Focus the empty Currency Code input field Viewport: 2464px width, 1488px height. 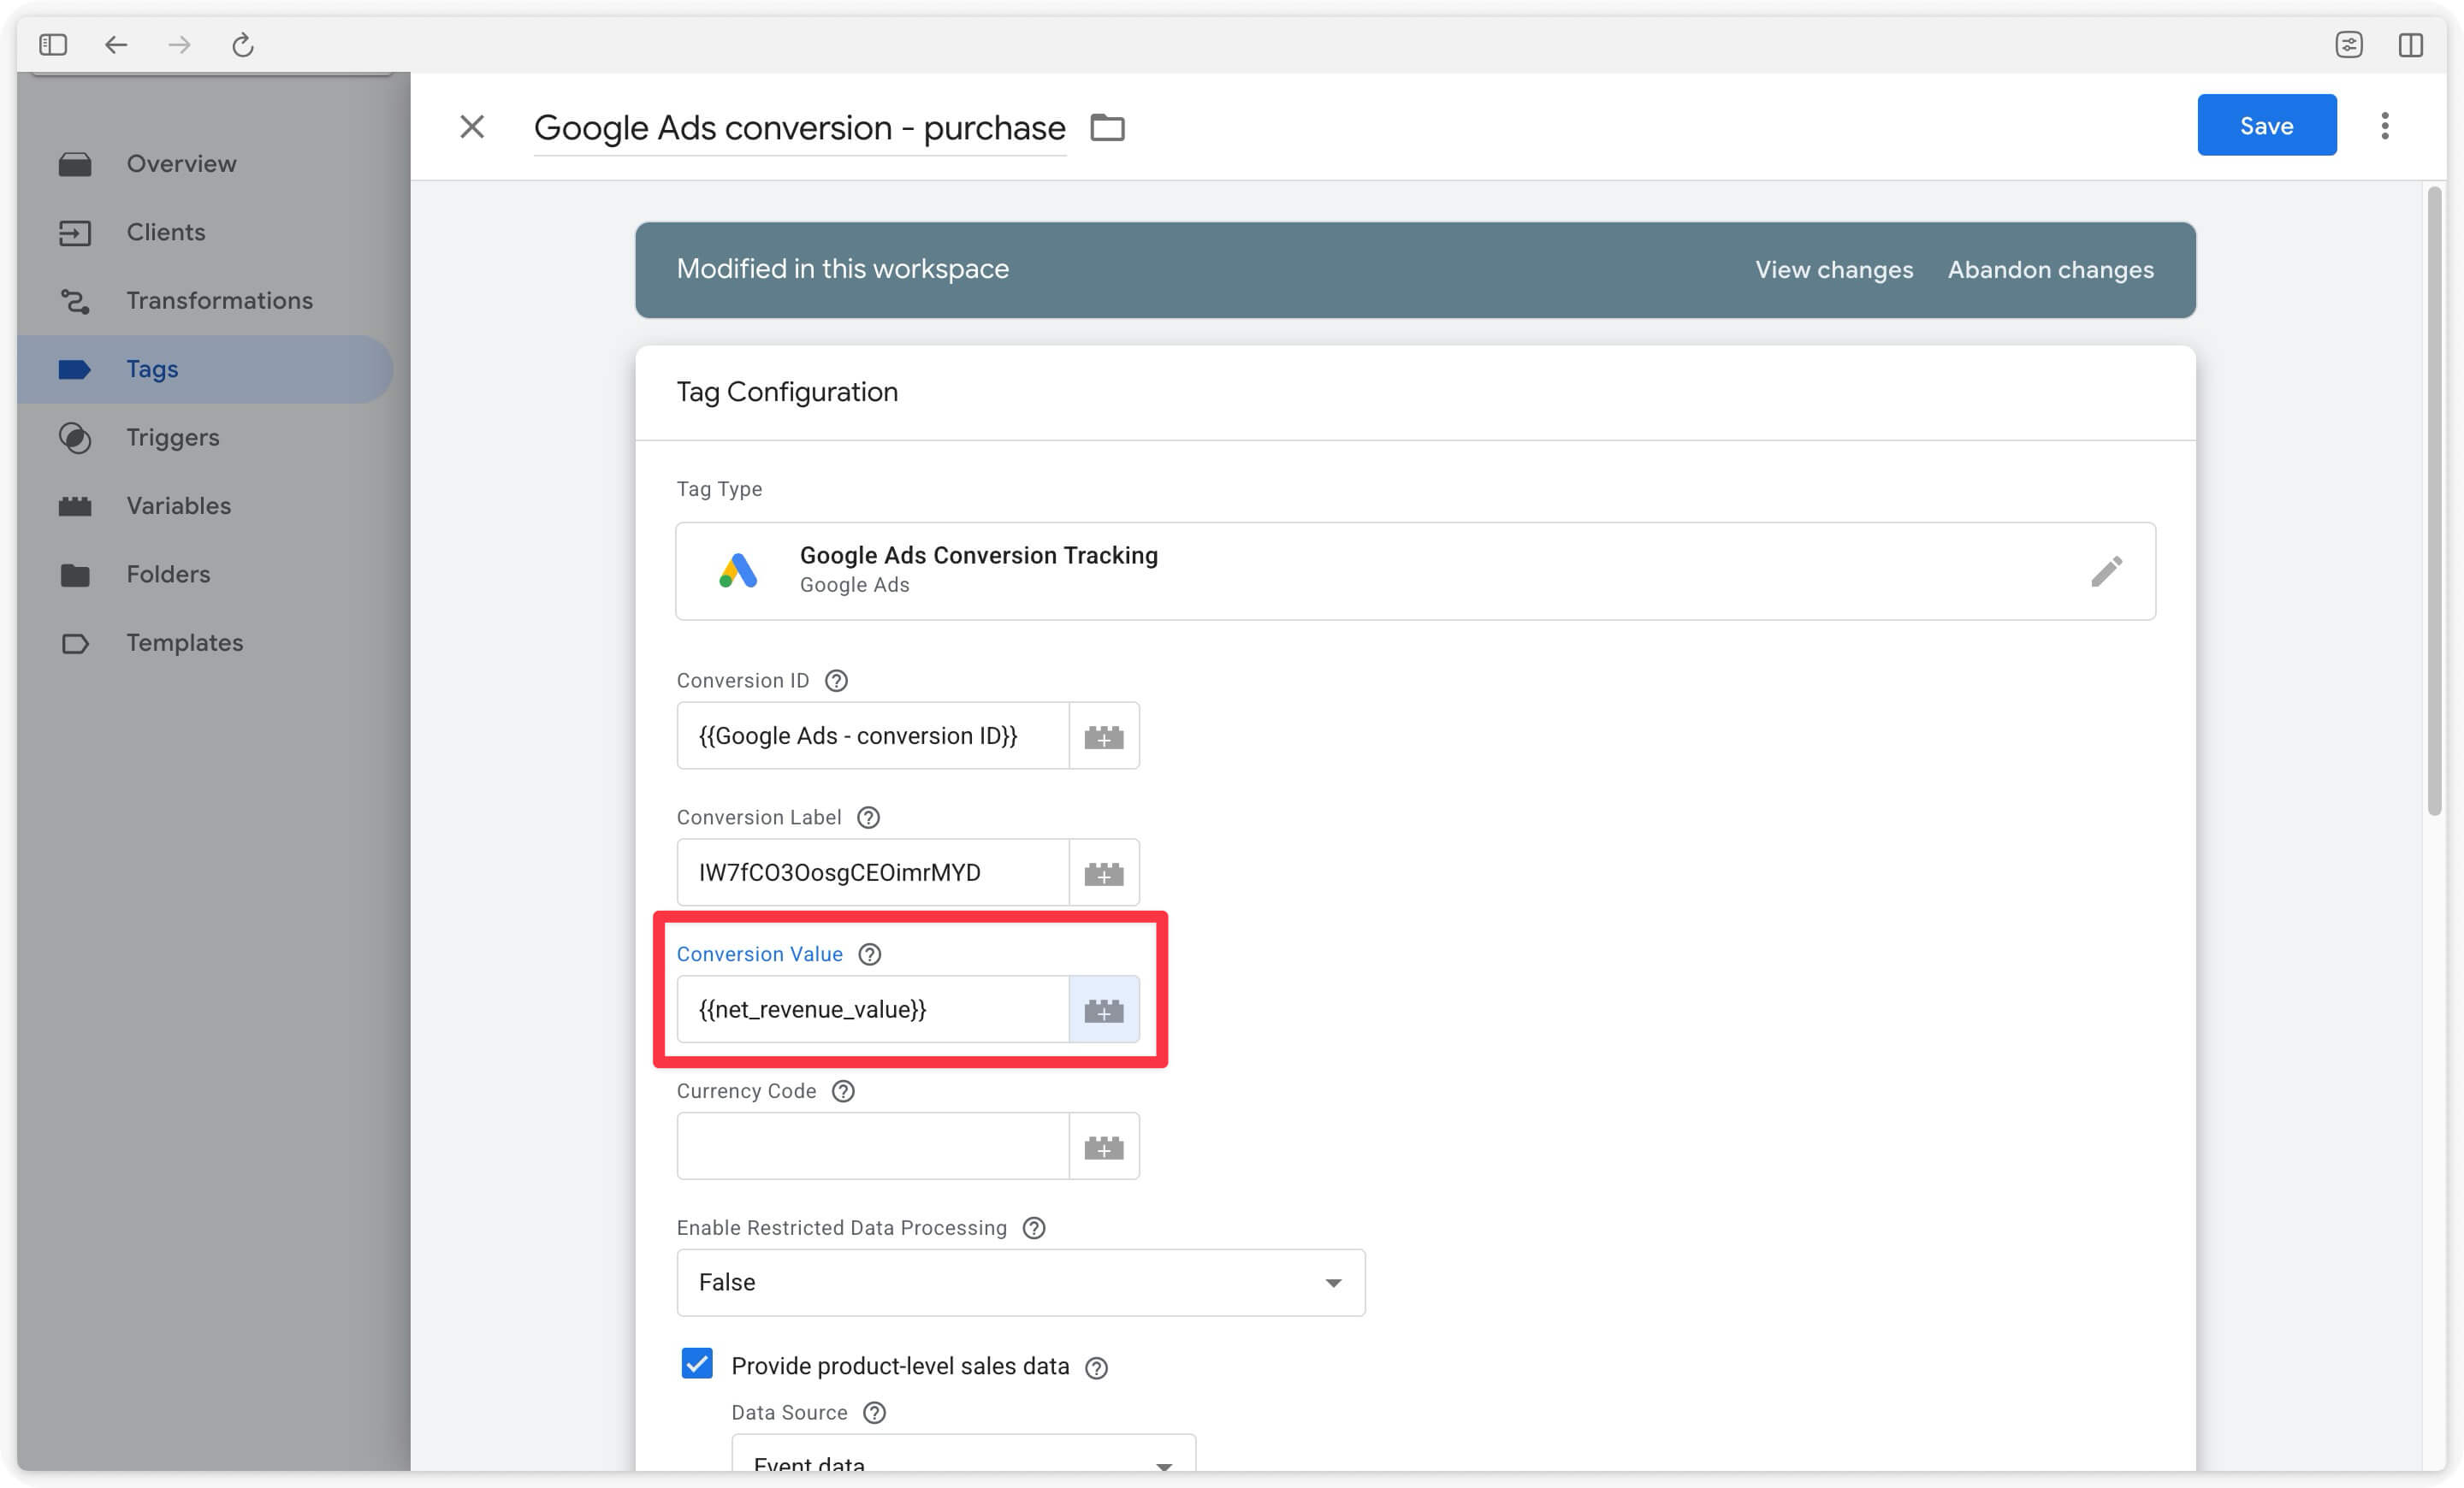873,1148
